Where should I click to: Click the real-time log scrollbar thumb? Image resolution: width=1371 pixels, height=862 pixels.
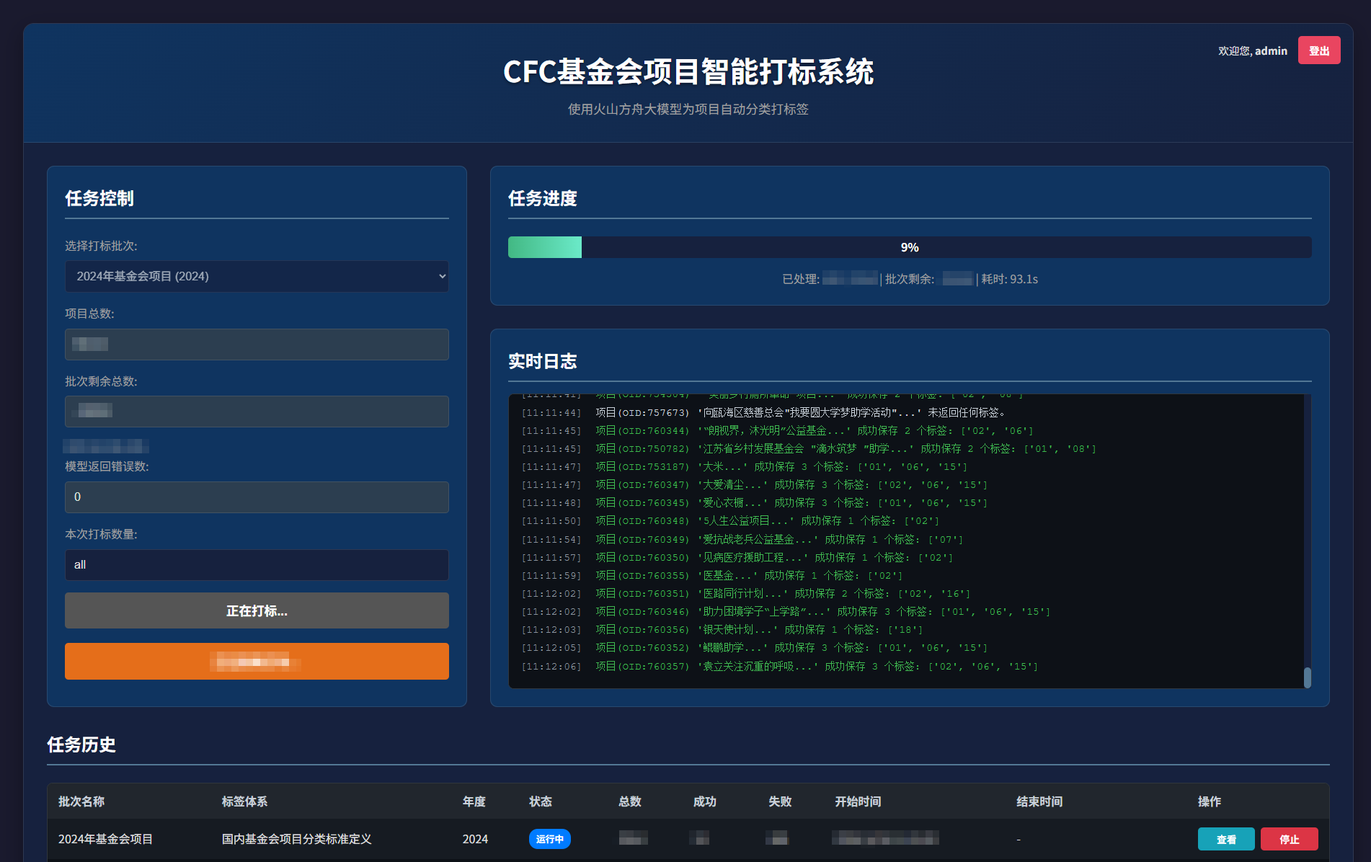[1307, 677]
